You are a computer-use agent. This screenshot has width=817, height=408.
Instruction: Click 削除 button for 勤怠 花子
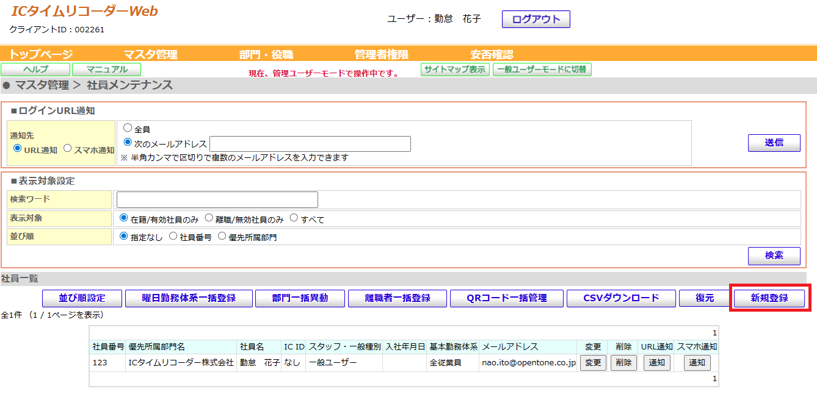click(623, 363)
